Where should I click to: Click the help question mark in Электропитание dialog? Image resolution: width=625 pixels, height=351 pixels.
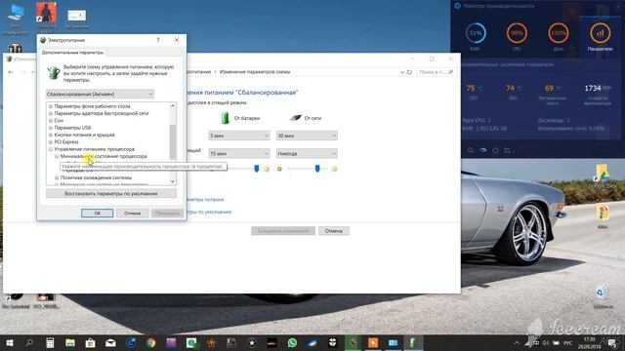click(158, 40)
